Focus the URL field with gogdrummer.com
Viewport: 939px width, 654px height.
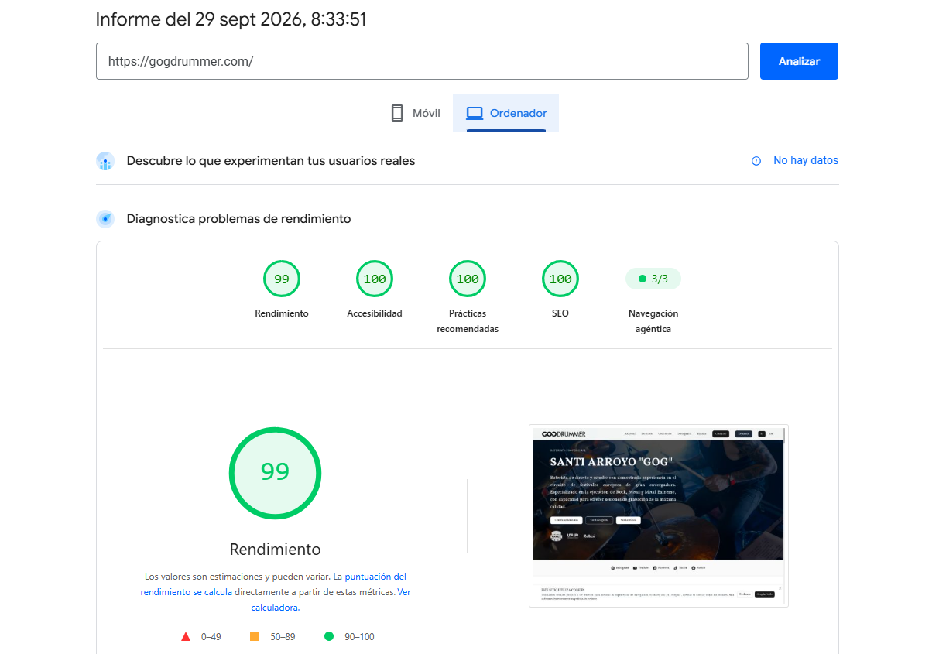point(422,61)
